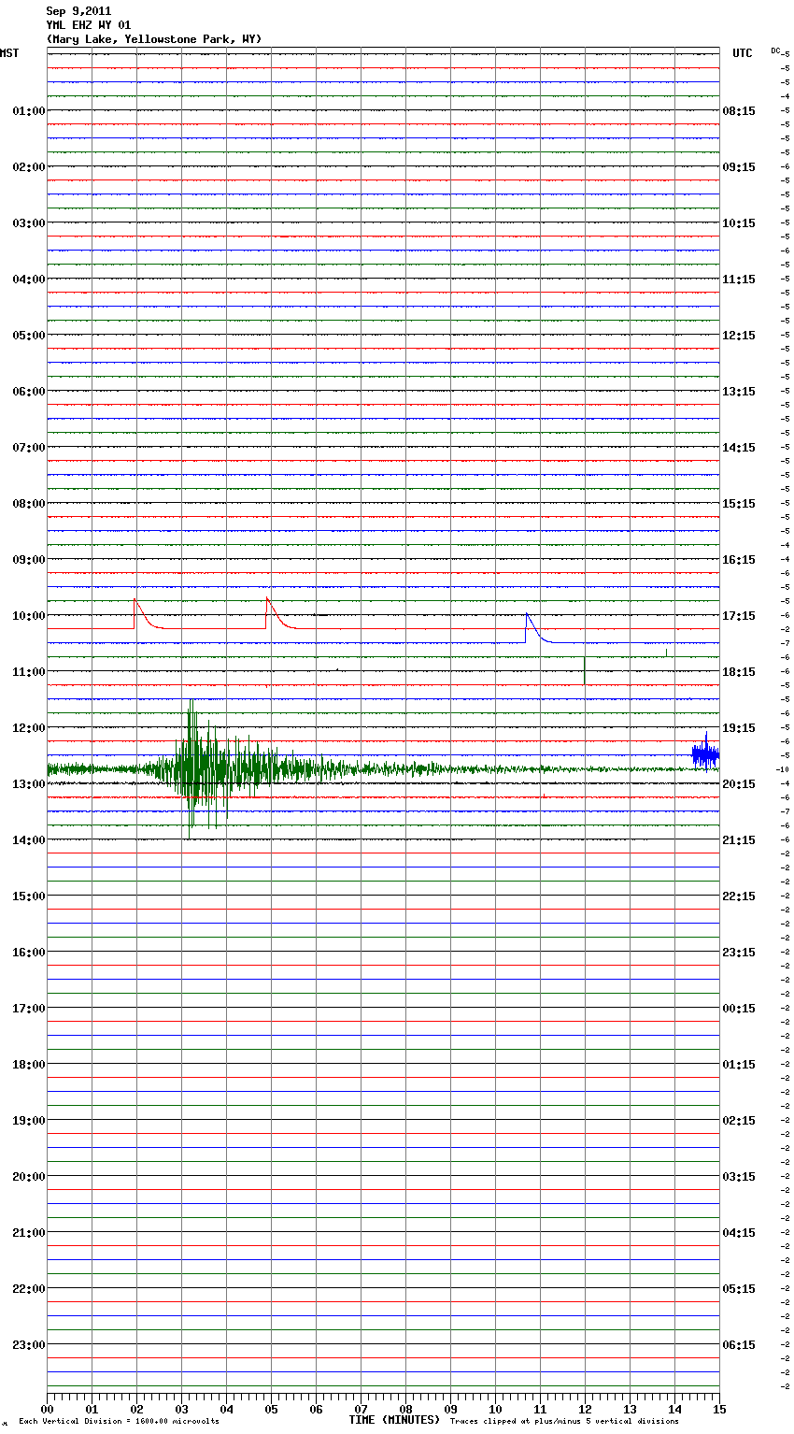
Task: Click the blue signal burst at row end
Action: pos(705,753)
